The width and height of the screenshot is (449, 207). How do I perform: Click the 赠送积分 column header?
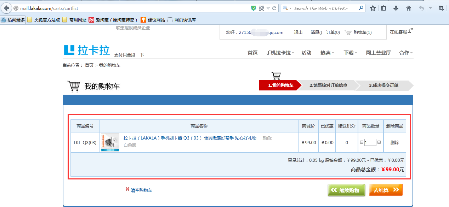[347, 126]
